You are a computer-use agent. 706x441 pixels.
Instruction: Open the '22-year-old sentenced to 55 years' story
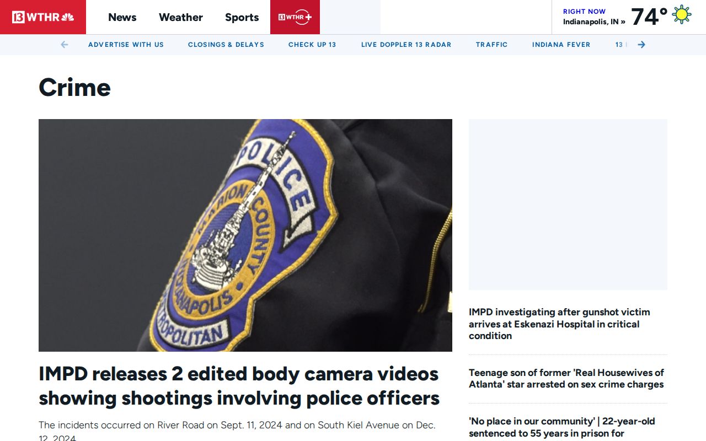[562, 428]
